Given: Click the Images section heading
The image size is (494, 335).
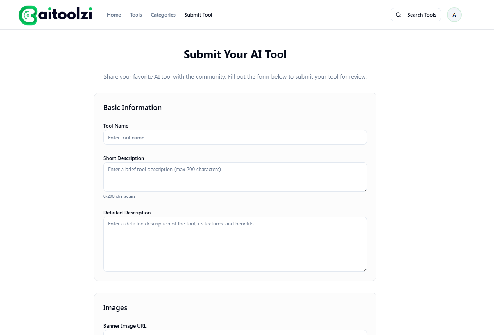Looking at the screenshot, I should click(x=115, y=307).
